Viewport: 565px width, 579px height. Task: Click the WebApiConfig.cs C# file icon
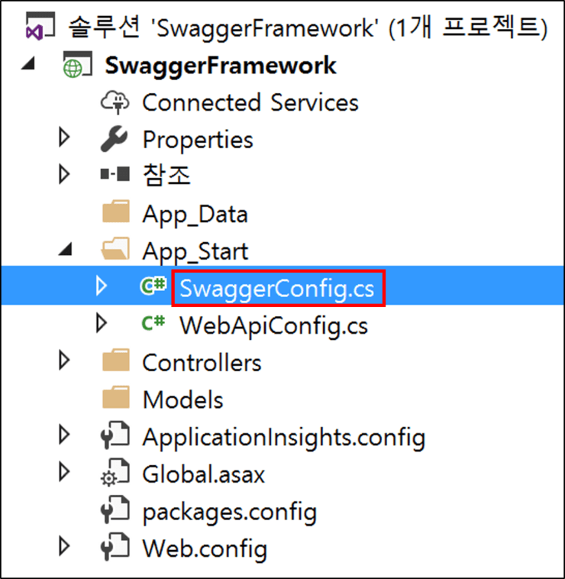tap(153, 325)
